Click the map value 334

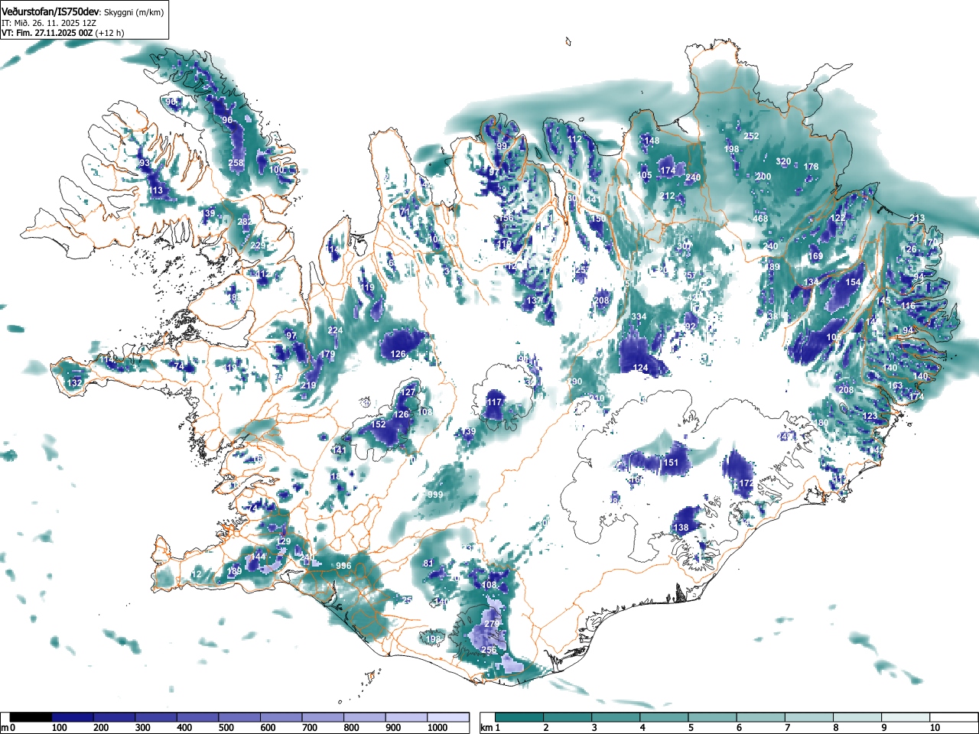[x=639, y=317]
